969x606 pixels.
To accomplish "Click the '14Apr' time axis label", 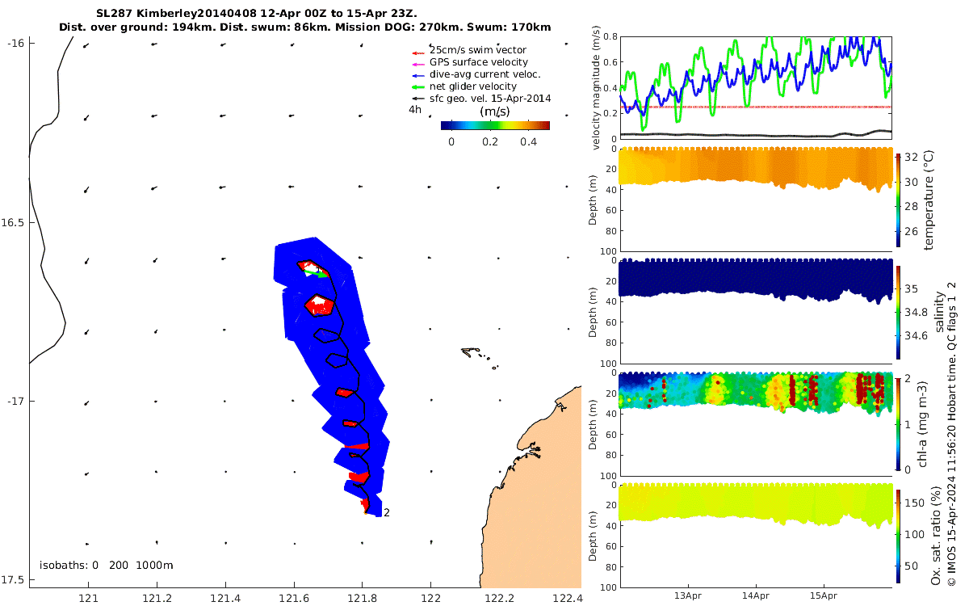I will (x=755, y=596).
